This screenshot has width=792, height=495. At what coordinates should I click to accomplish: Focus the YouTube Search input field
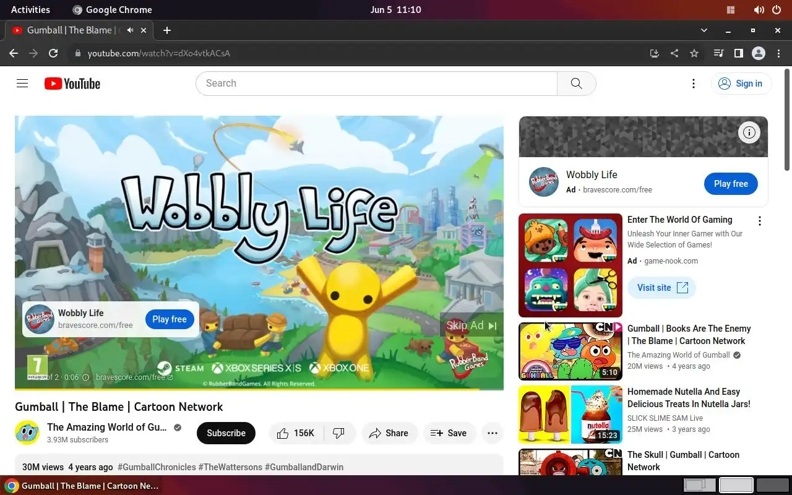point(376,84)
